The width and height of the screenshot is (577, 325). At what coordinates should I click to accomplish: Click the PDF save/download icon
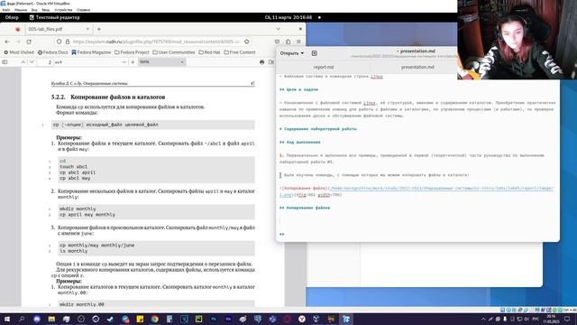point(271,62)
